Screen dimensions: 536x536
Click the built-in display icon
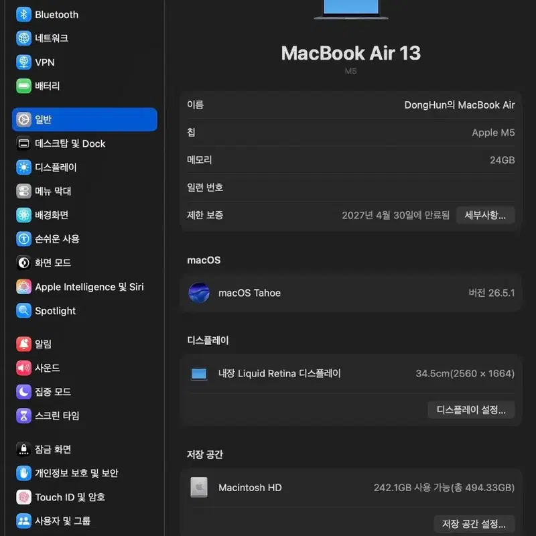point(199,374)
